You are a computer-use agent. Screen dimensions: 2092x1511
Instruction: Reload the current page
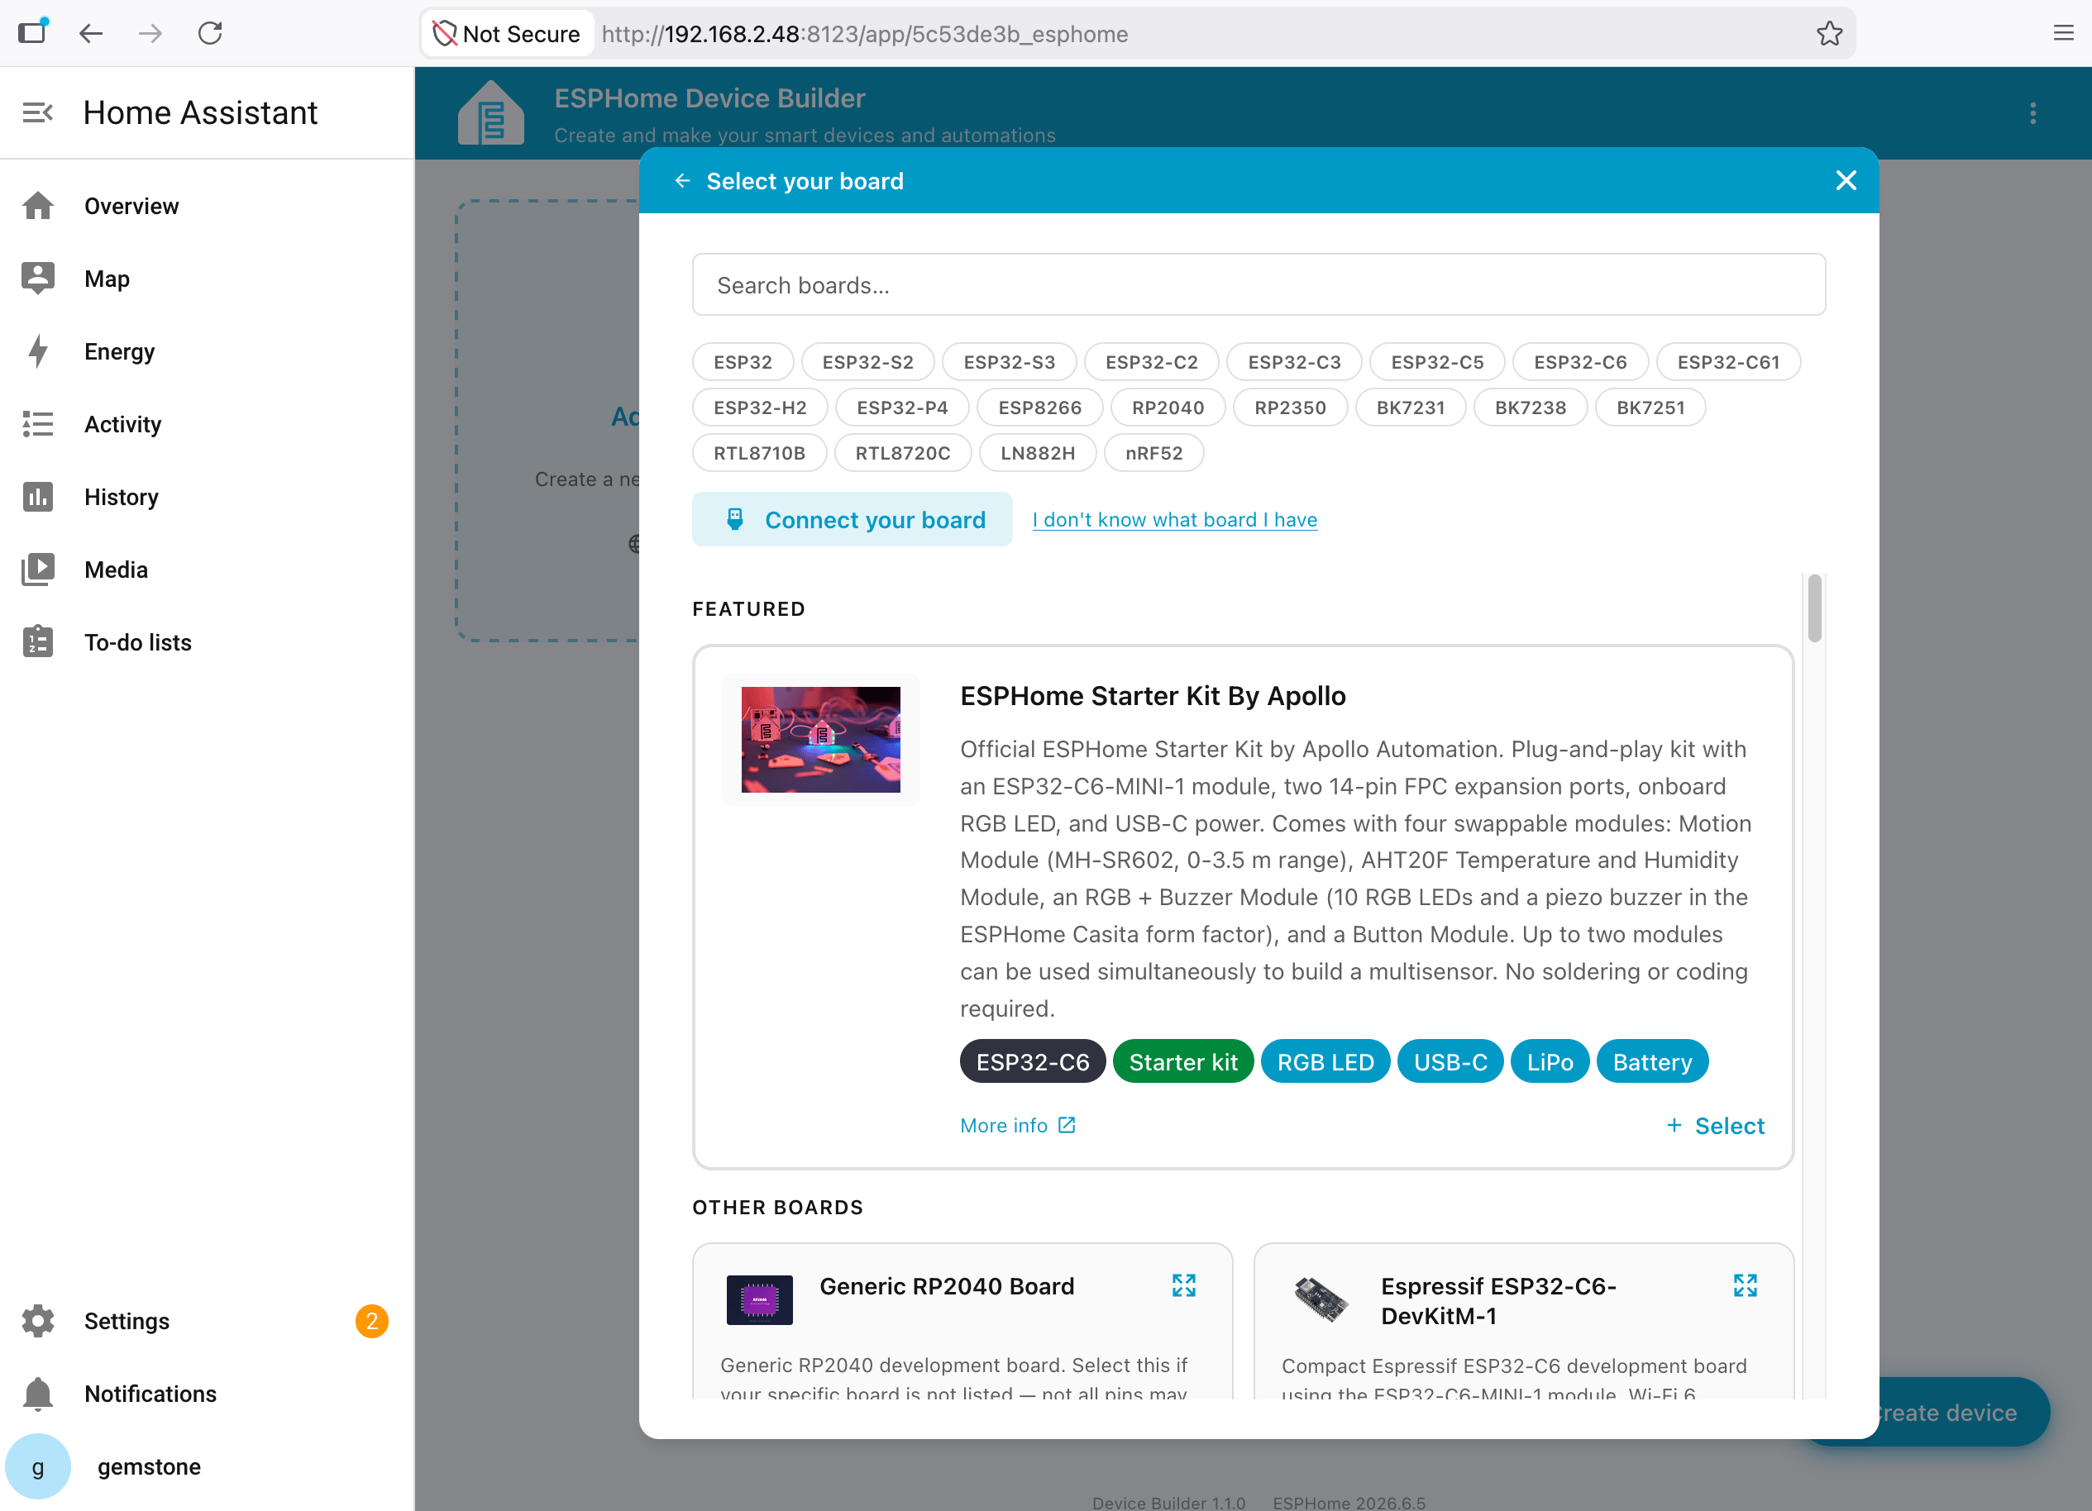pyautogui.click(x=210, y=34)
